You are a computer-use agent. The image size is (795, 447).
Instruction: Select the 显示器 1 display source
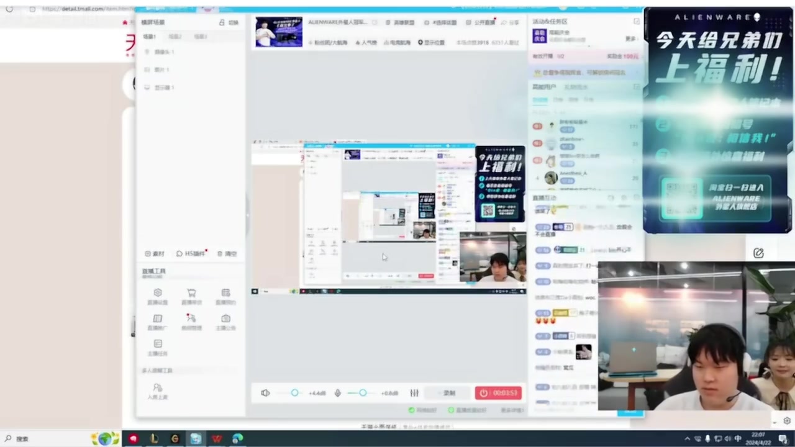(160, 88)
